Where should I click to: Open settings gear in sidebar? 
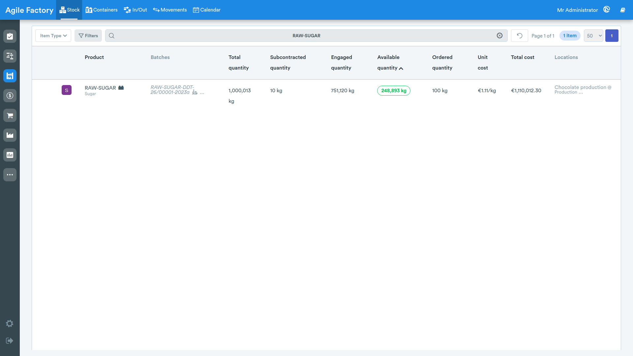pyautogui.click(x=10, y=324)
